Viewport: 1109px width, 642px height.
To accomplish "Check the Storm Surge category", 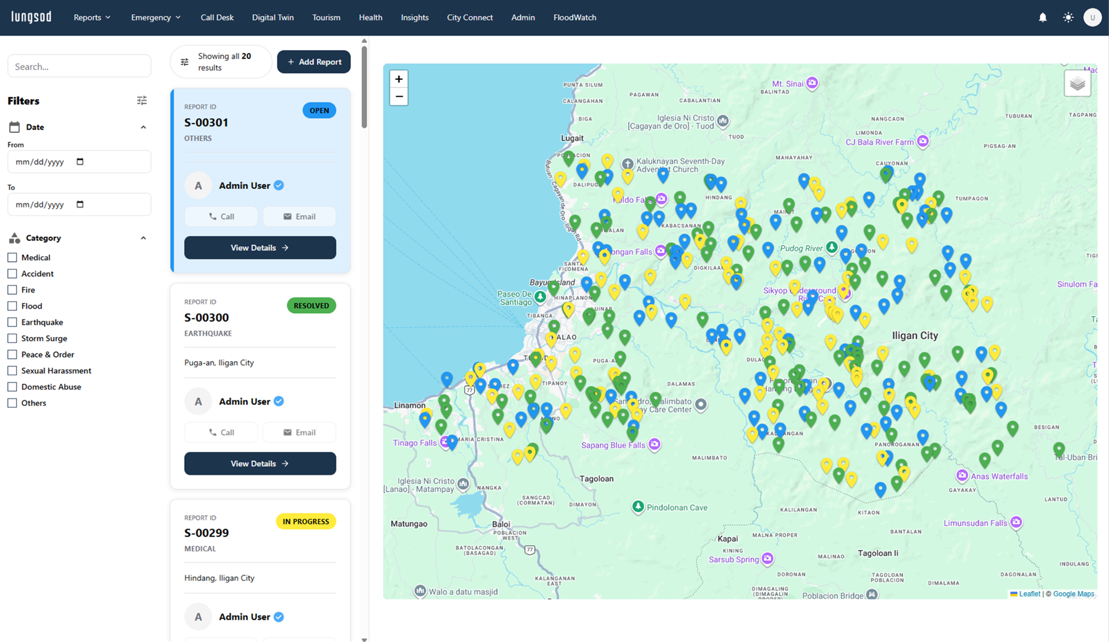I will pos(12,339).
